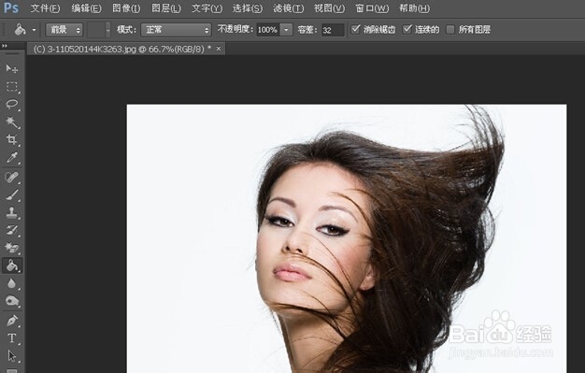Select the Clone Stamp tool
Image resolution: width=585 pixels, height=373 pixels.
point(12,212)
